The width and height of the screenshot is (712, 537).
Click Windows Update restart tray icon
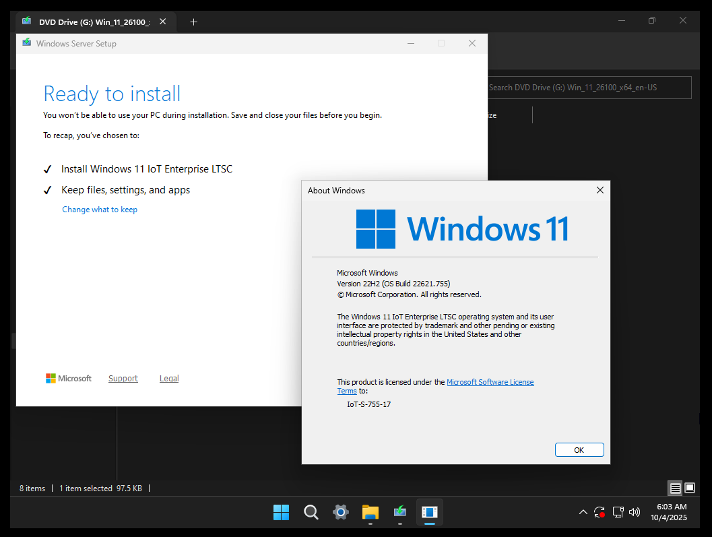[x=600, y=512]
